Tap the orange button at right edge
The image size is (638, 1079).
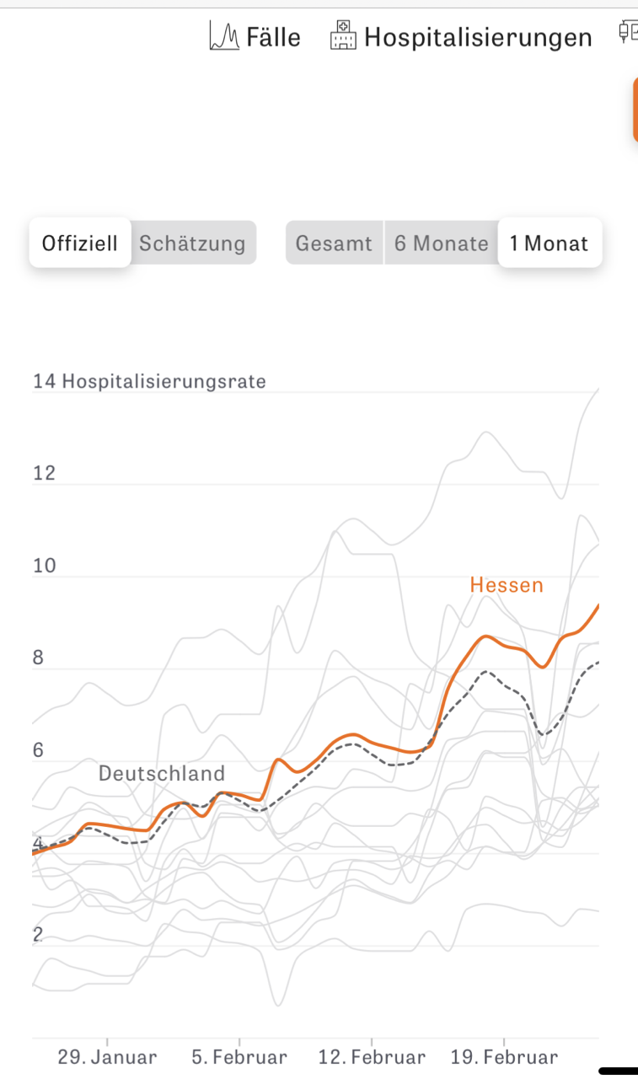click(635, 110)
